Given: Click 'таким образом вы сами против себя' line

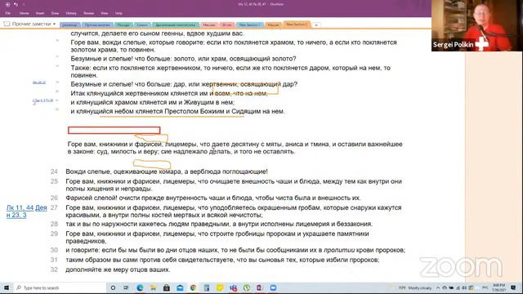Looking at the screenshot, I should (x=222, y=260).
